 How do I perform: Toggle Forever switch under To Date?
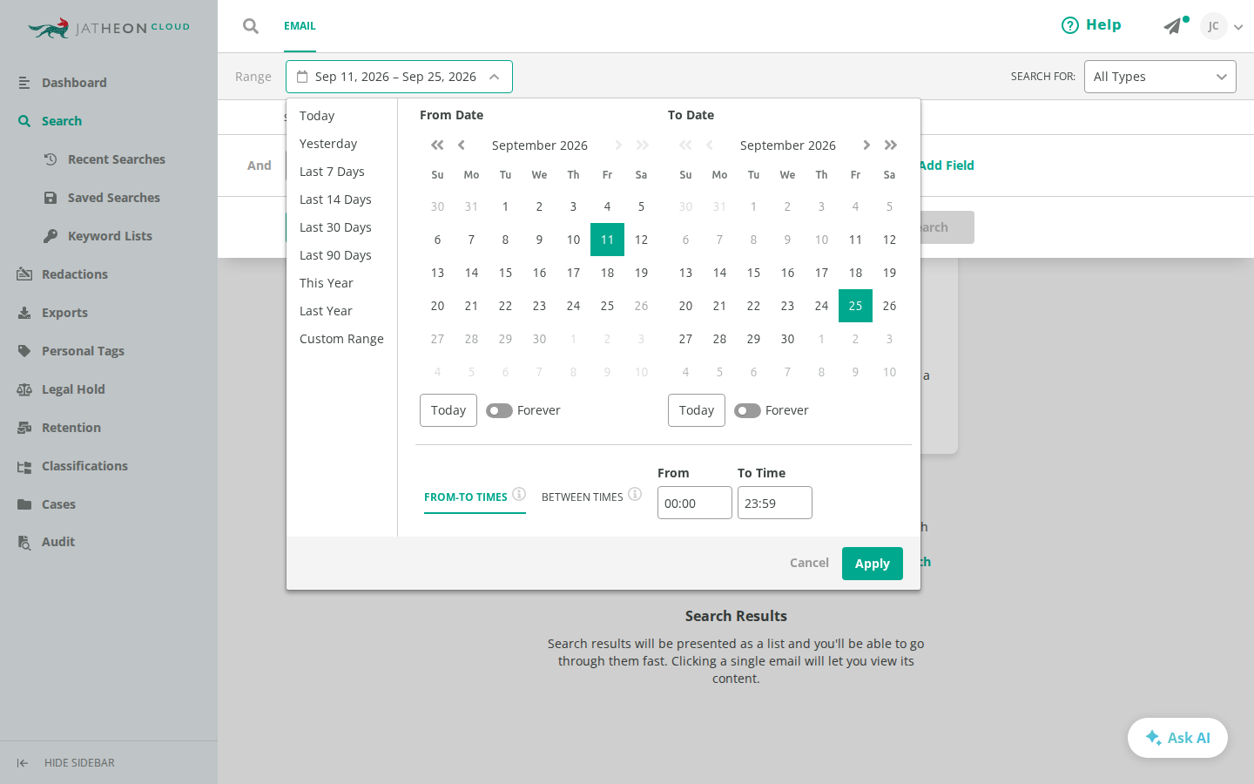747,410
